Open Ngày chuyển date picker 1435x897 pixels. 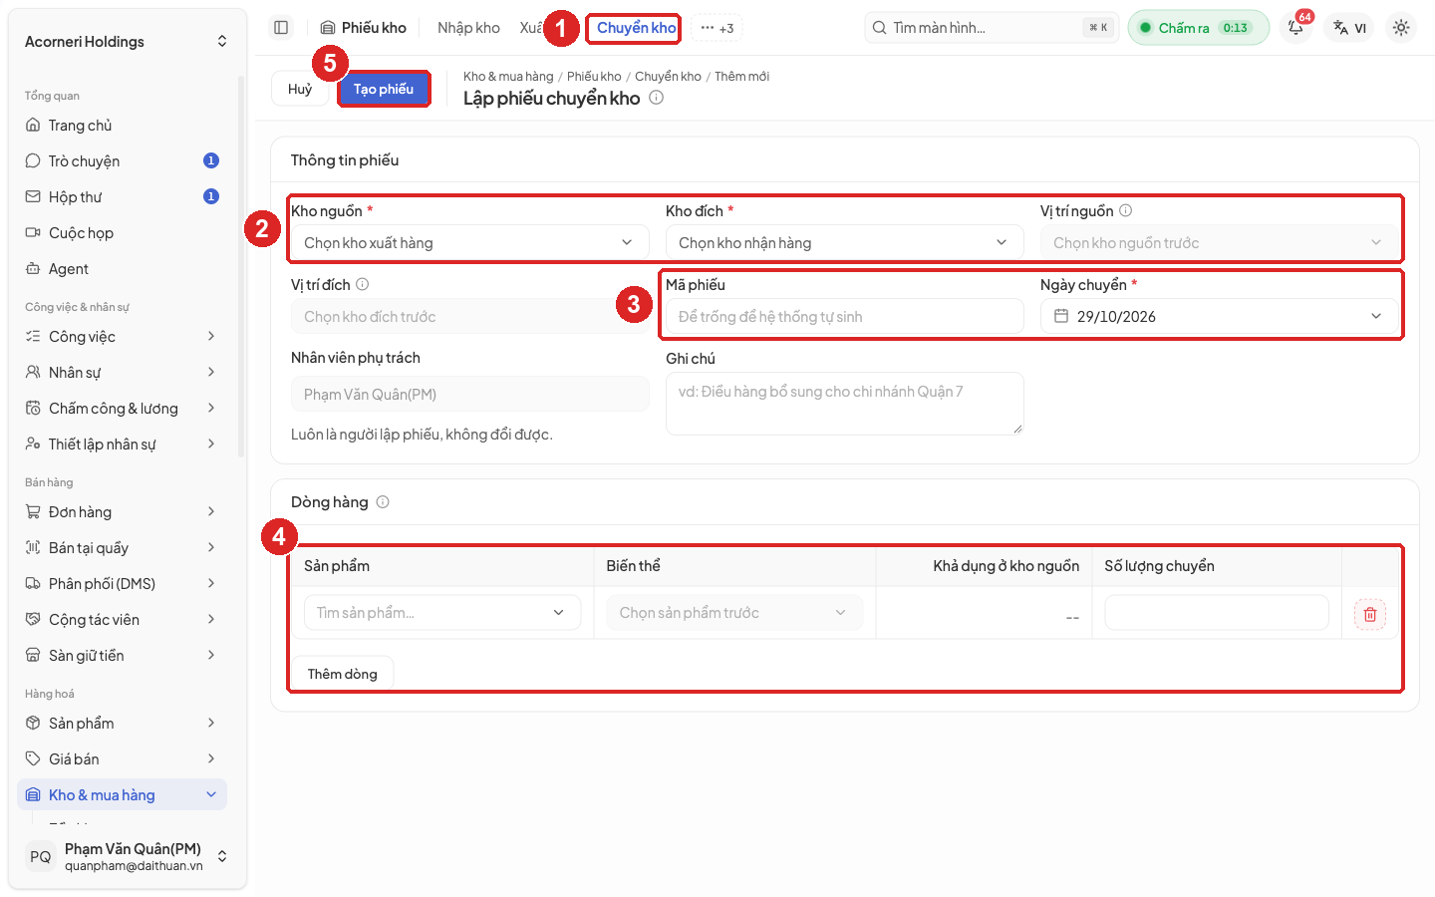point(1219,316)
